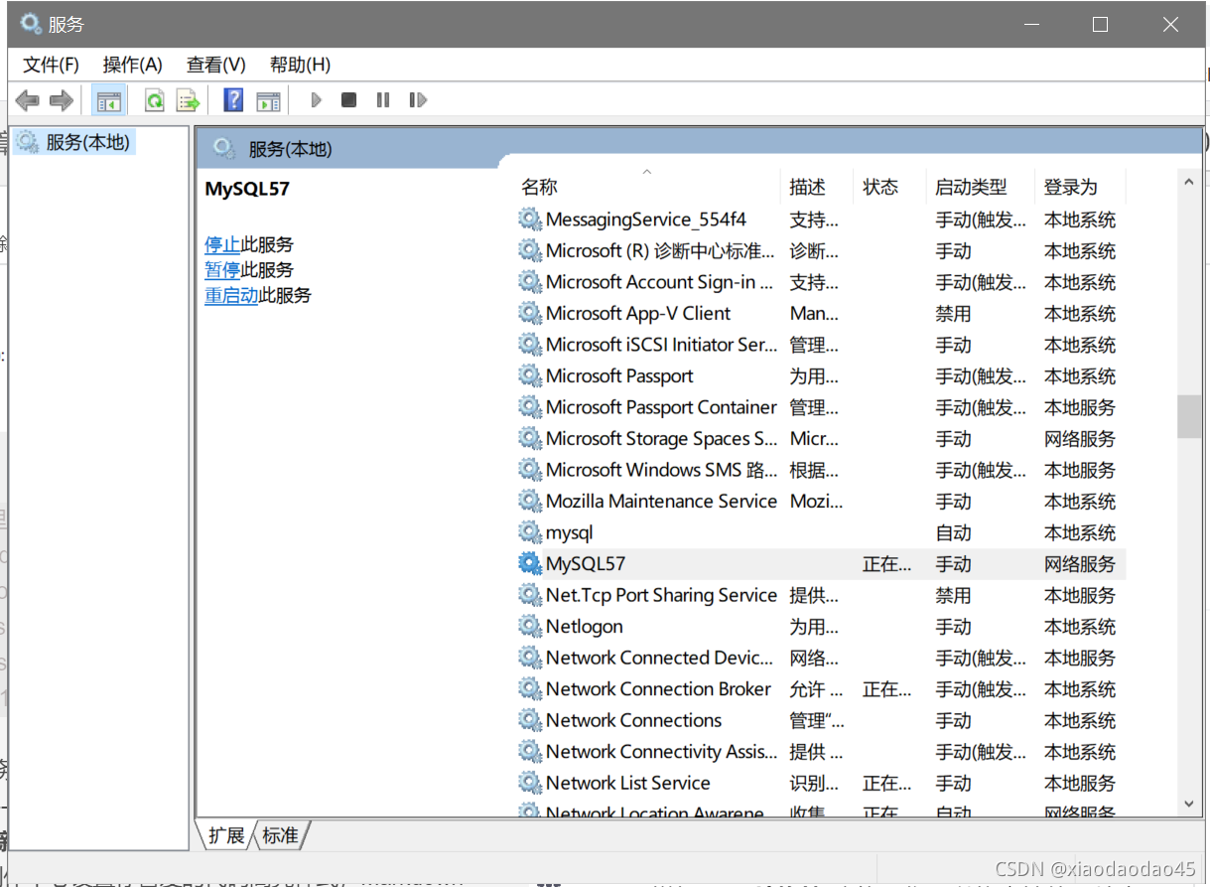Select Microsoft Windows SMS service row
The image size is (1210, 887).
(x=822, y=470)
